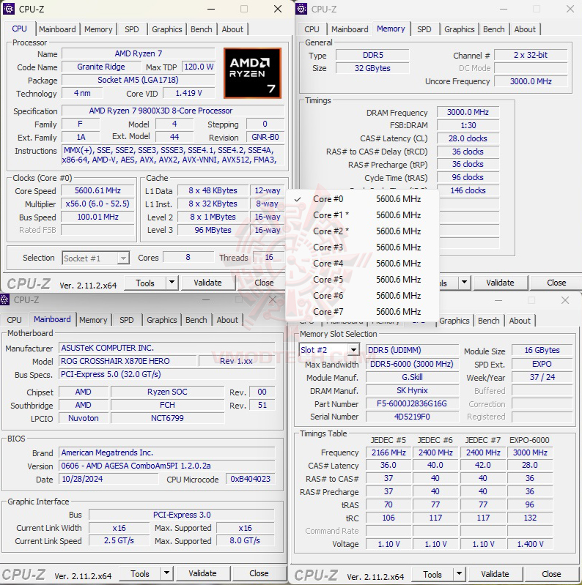
Task: Expand the Socket #1 selection dropdown
Action: [x=123, y=258]
